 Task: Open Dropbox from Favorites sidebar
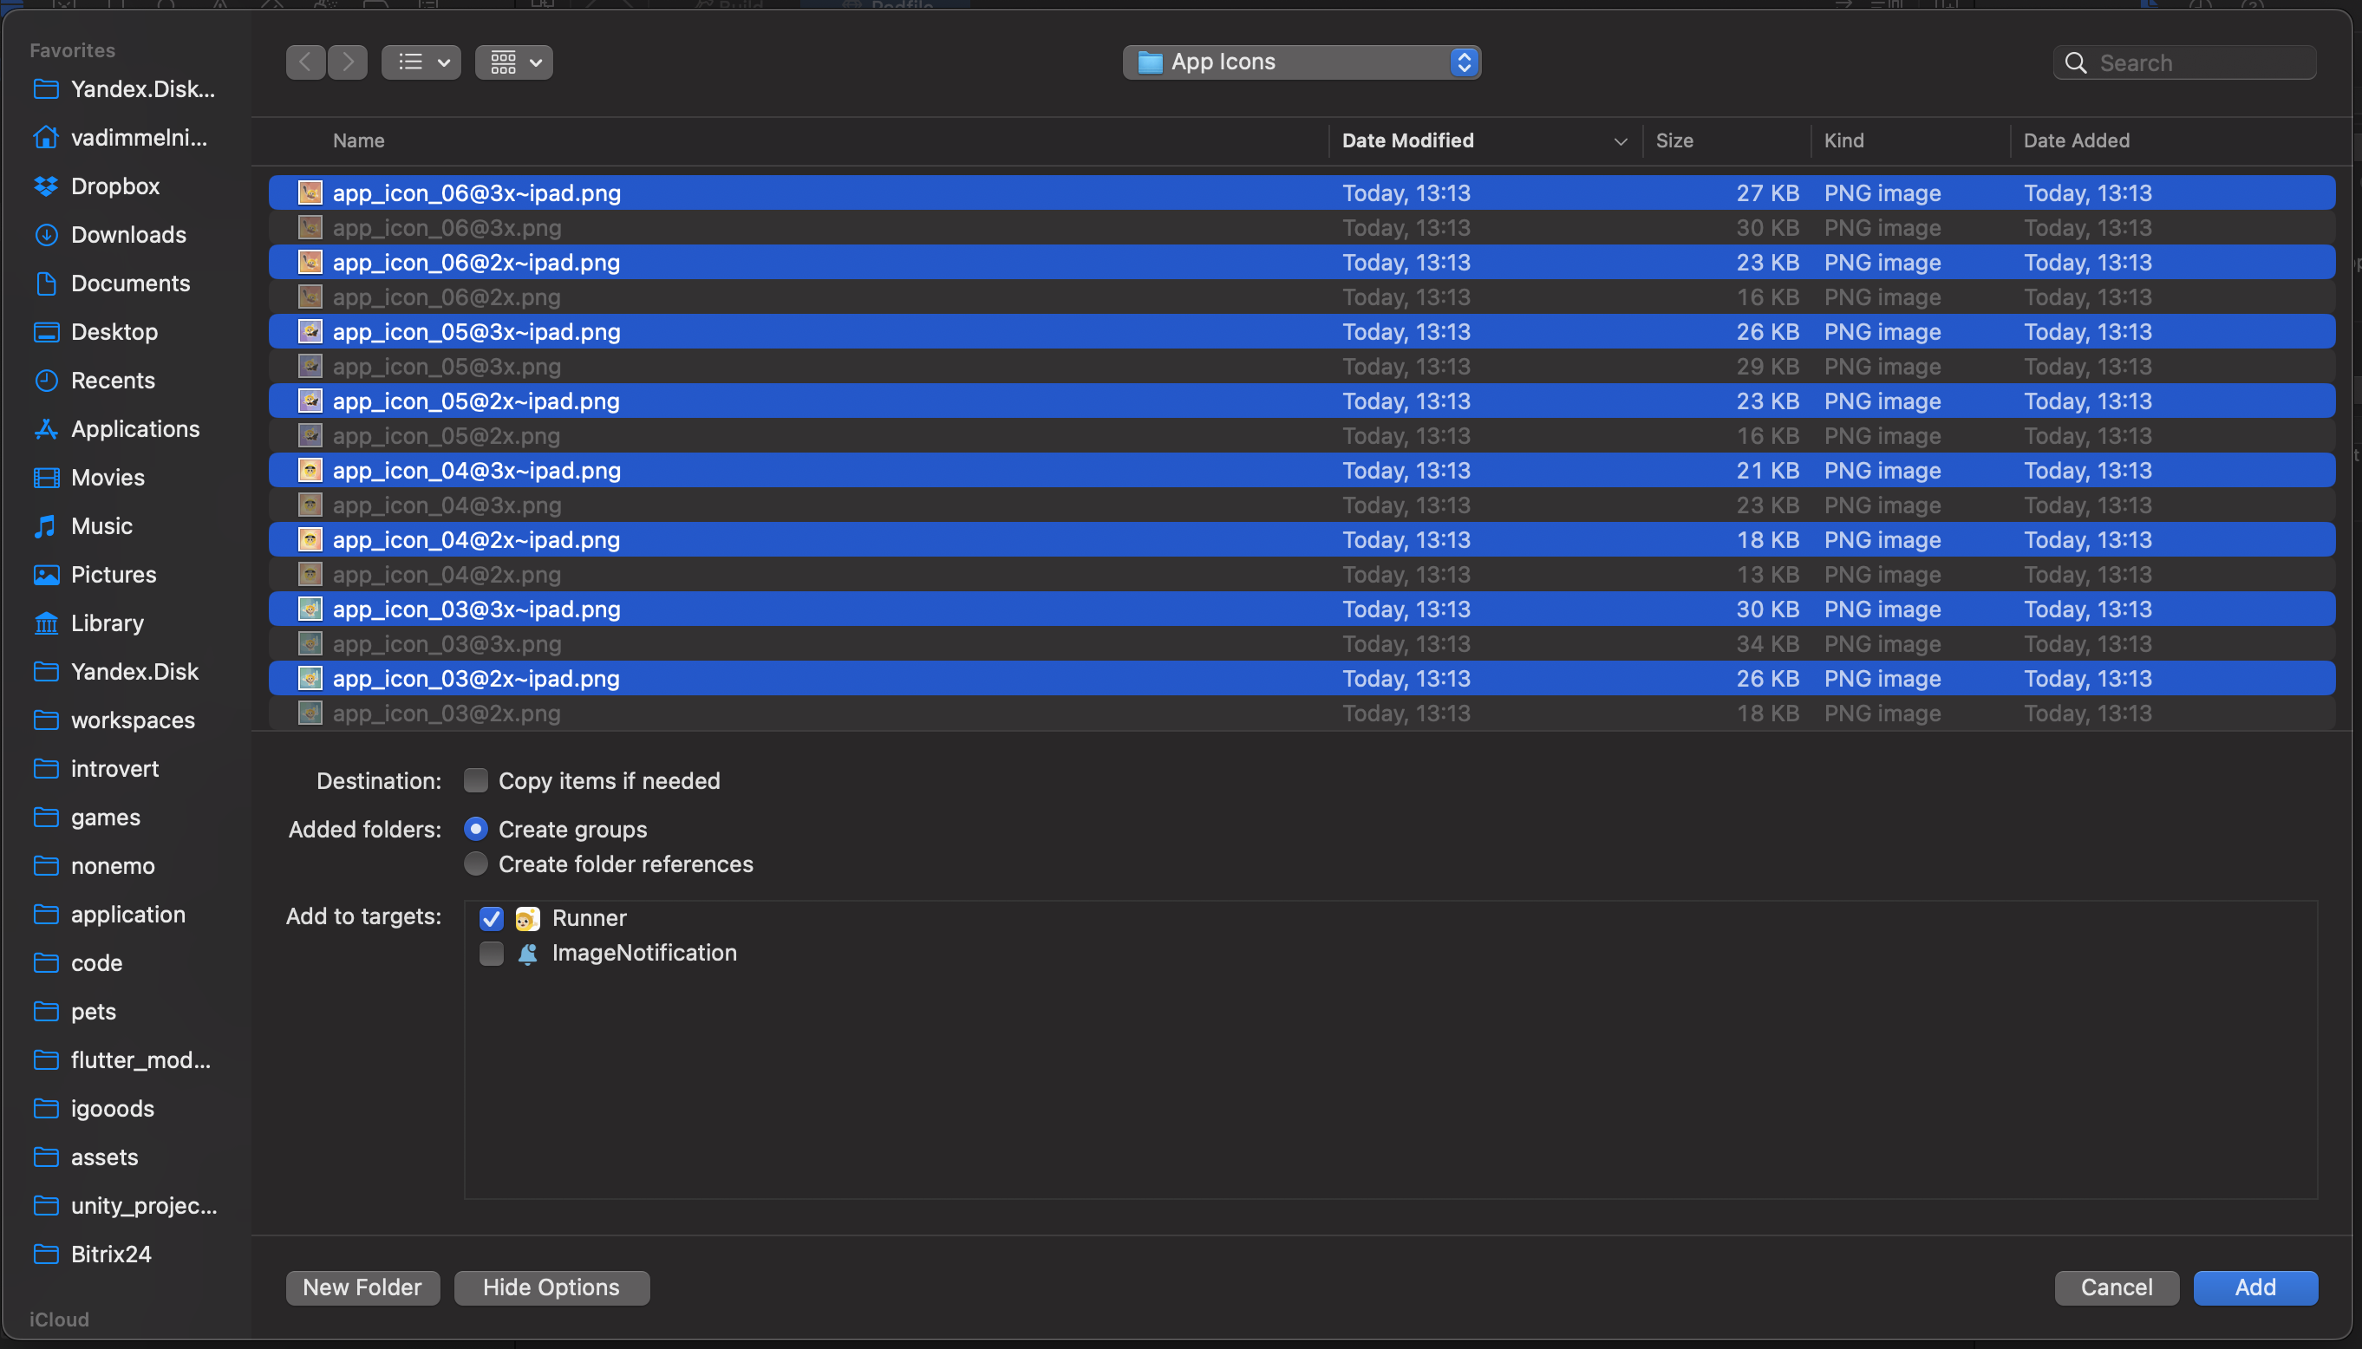[x=115, y=186]
